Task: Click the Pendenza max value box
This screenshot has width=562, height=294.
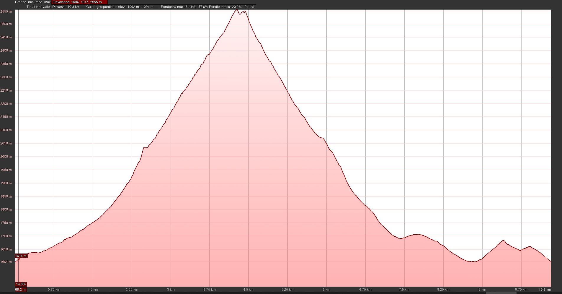Action: point(184,7)
